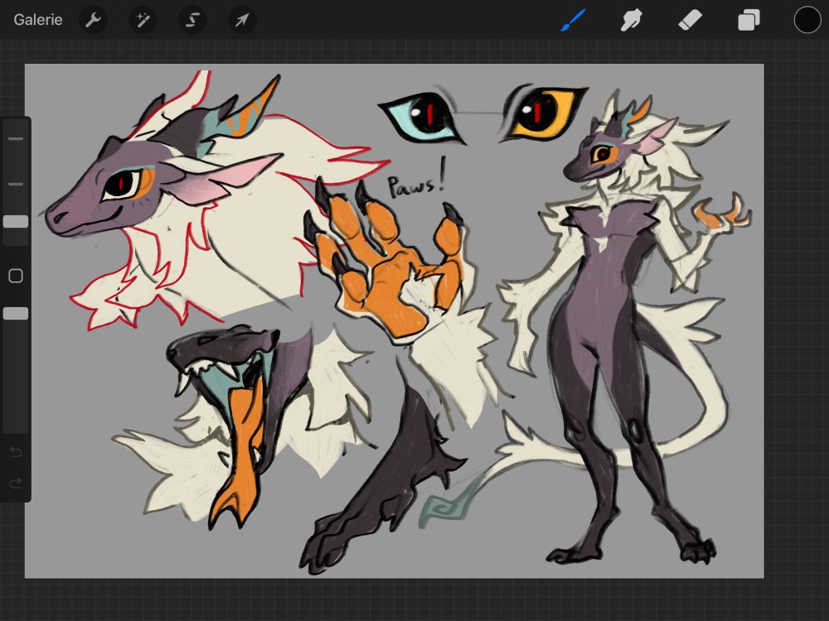829x621 pixels.
Task: Tap the blue eye drawing on canvas
Action: point(422,117)
